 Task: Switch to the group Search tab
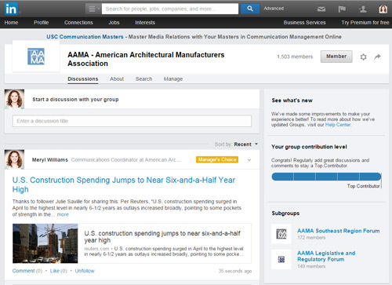click(x=143, y=79)
